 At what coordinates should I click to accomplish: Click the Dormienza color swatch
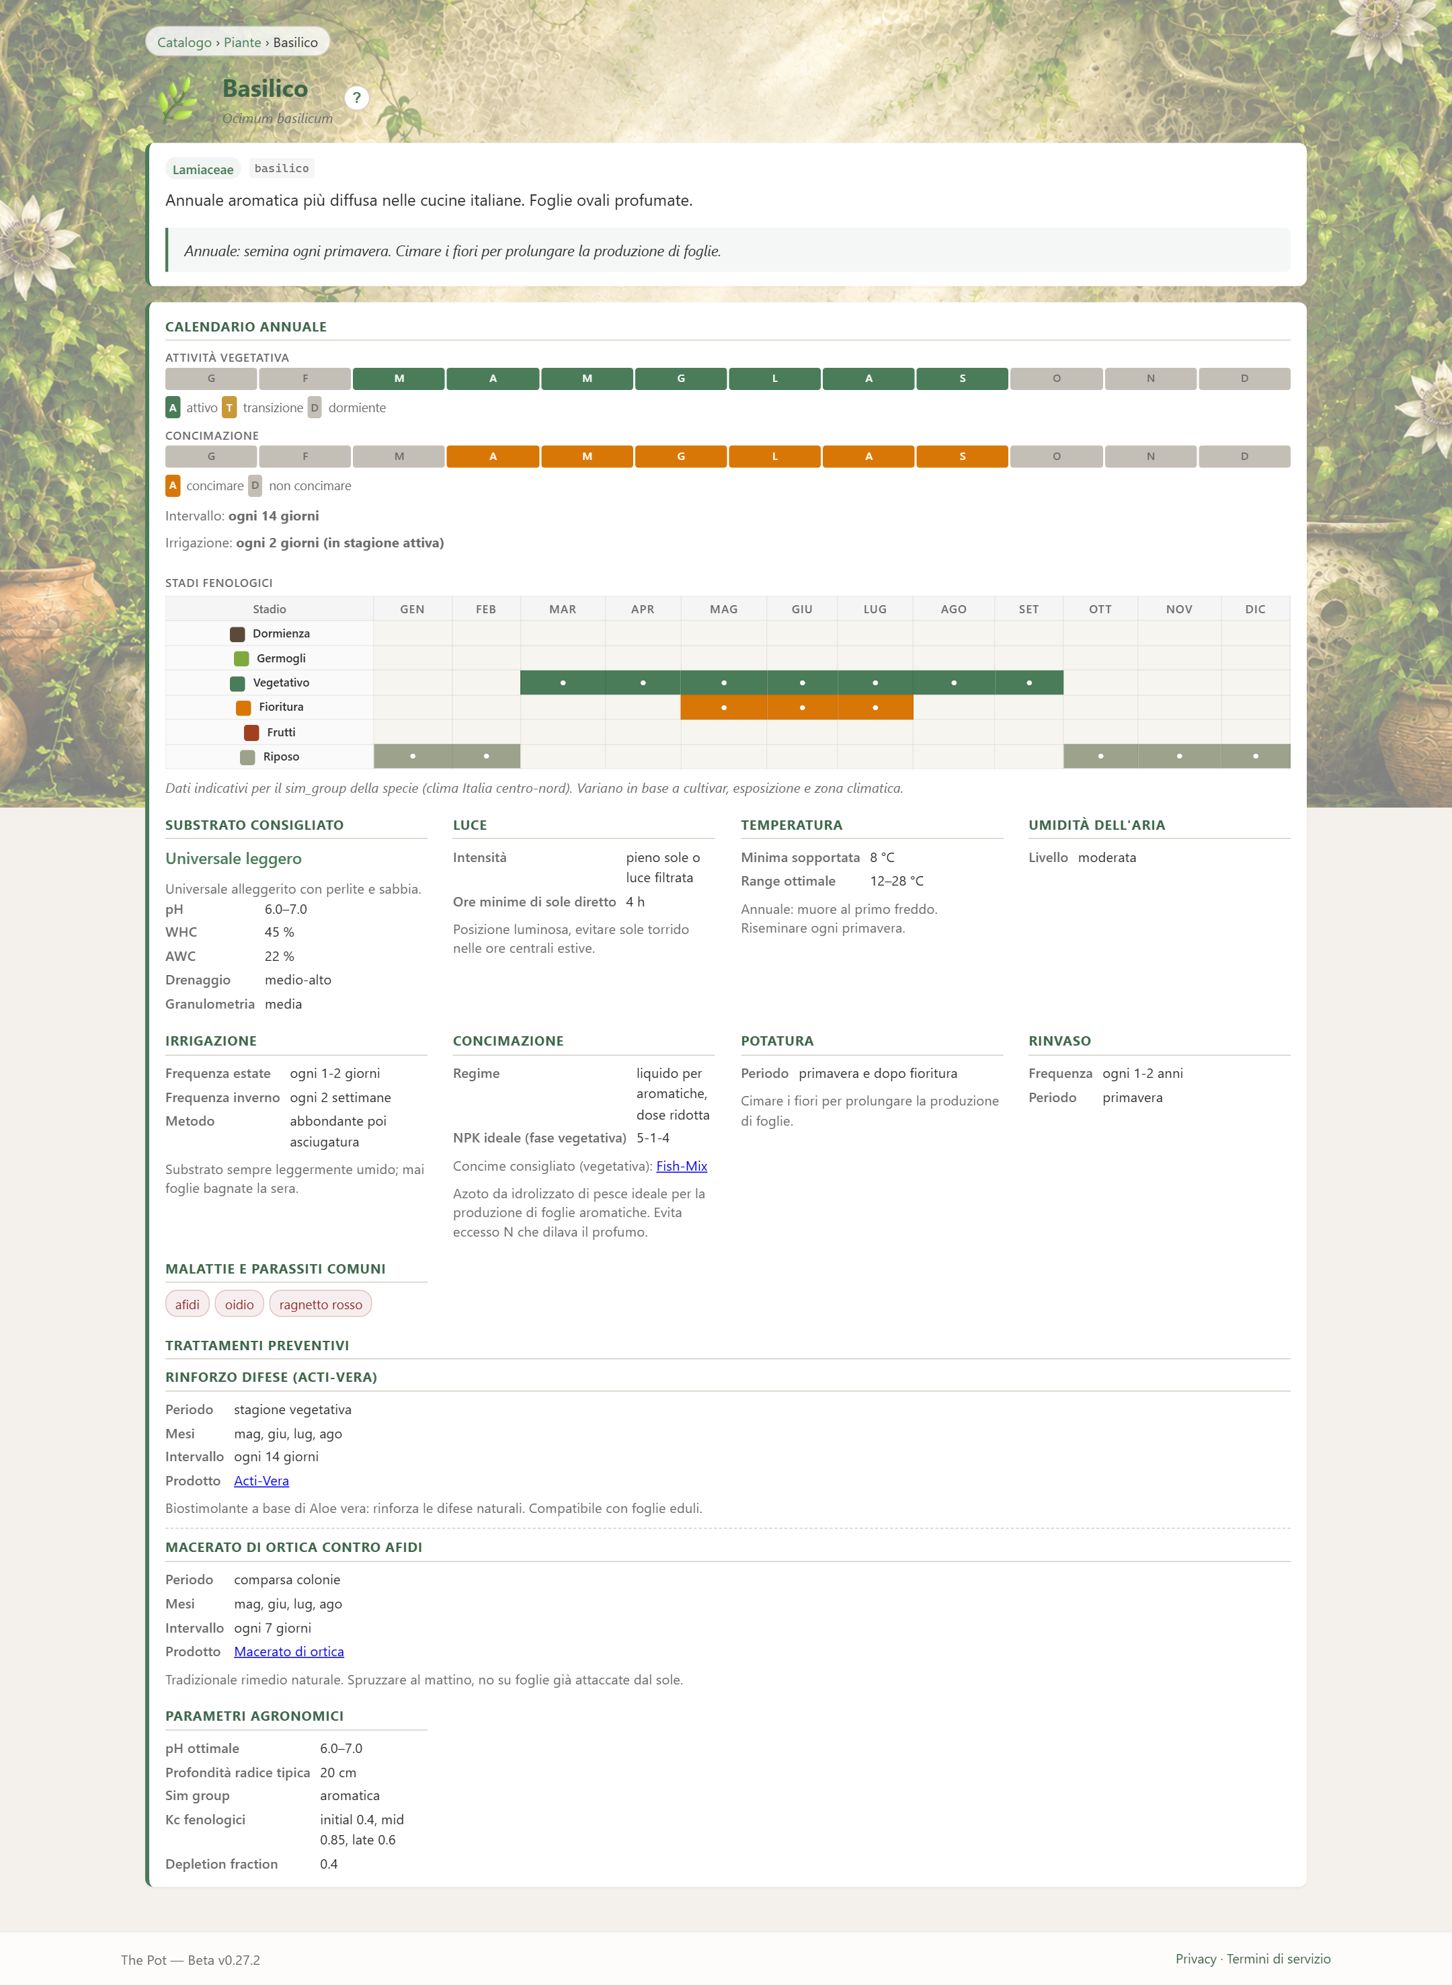[x=237, y=634]
